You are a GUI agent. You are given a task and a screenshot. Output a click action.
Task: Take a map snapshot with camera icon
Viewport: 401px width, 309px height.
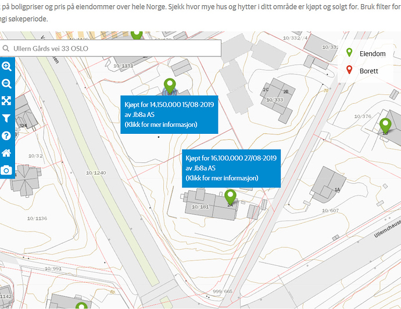click(6, 171)
